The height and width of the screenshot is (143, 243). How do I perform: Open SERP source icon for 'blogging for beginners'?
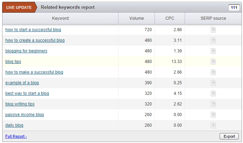click(x=213, y=51)
